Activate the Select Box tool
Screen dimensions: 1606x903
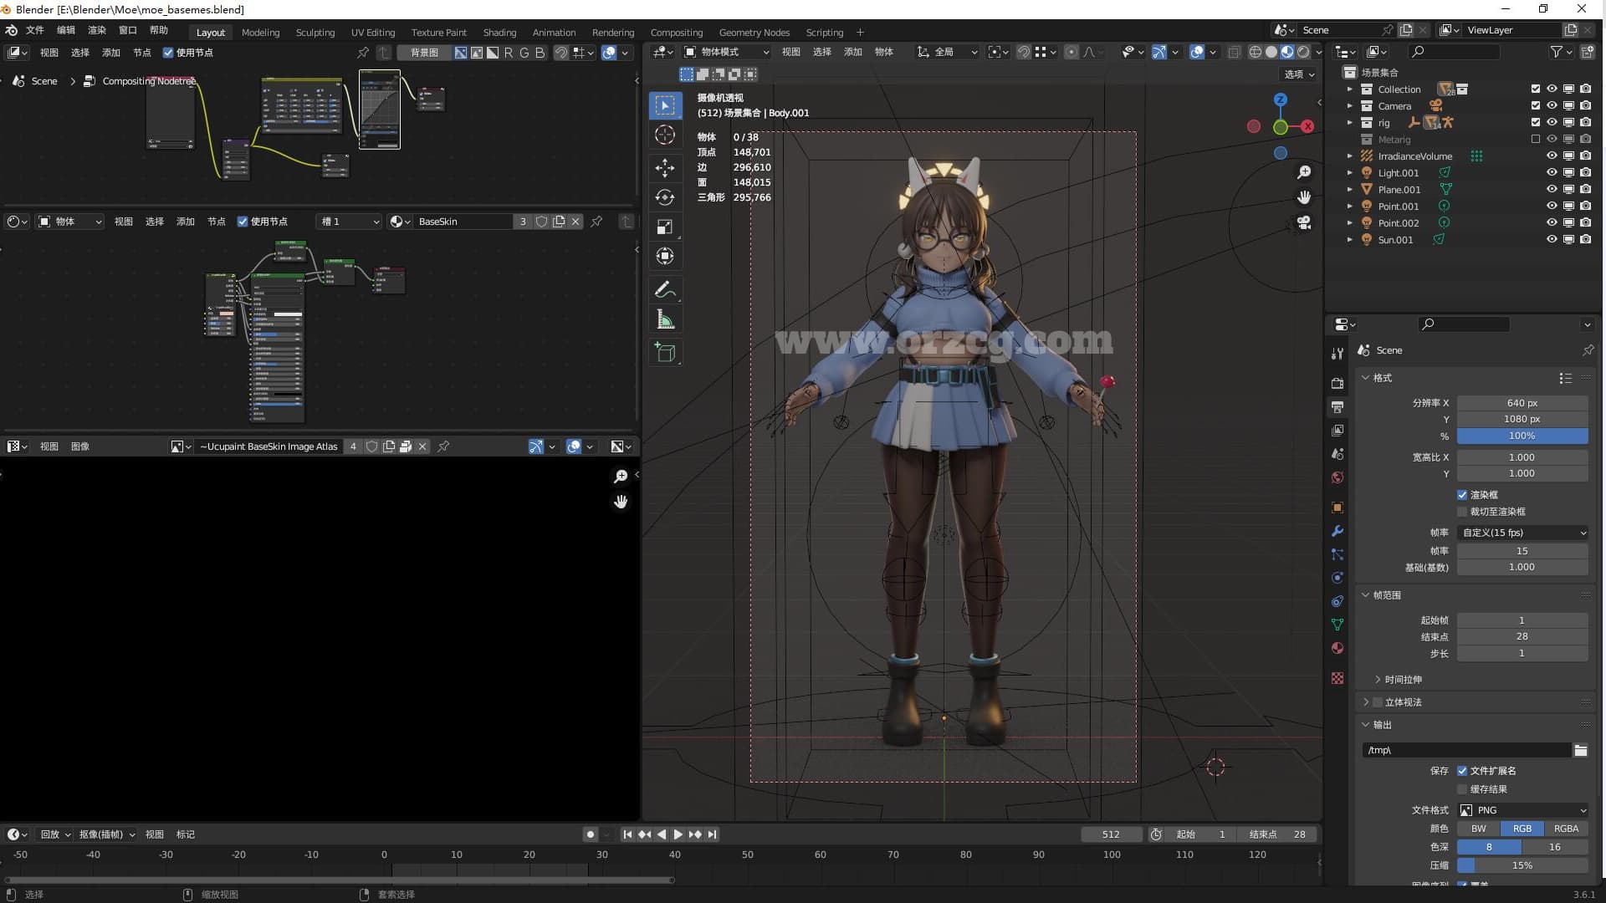coord(665,105)
